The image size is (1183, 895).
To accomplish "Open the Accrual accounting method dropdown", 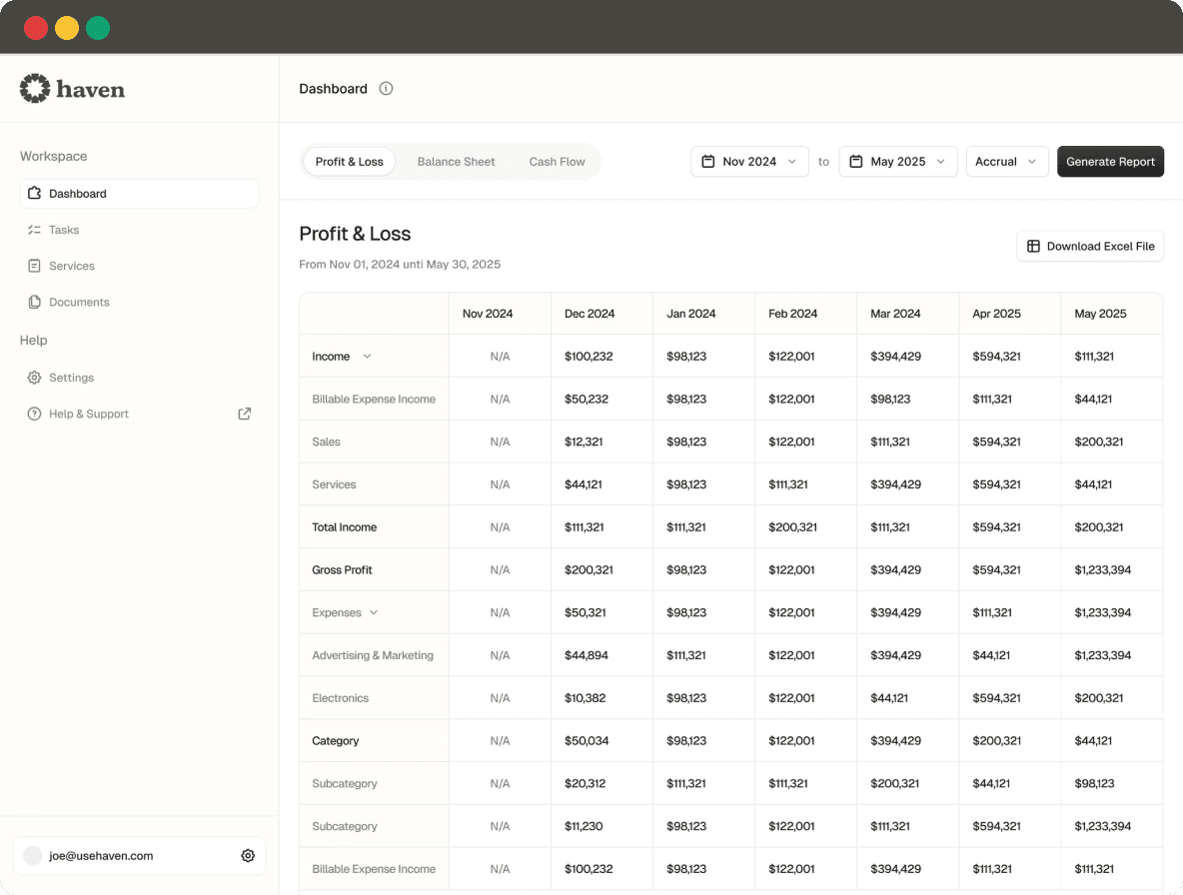I will (1006, 162).
